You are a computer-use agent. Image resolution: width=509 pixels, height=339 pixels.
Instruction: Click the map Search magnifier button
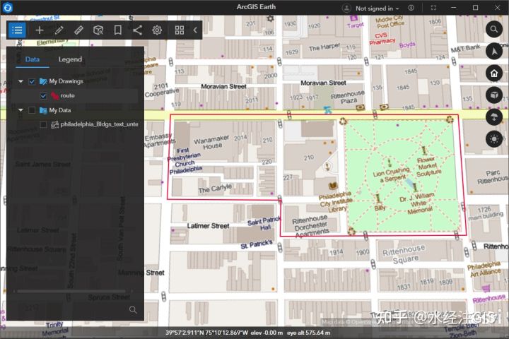click(x=494, y=29)
